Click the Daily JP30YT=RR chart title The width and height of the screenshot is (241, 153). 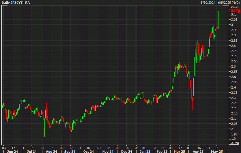[16, 3]
